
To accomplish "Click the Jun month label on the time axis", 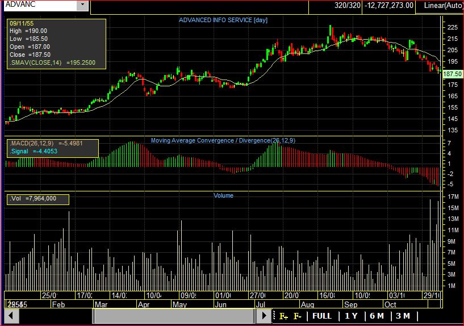I will point(221,304).
